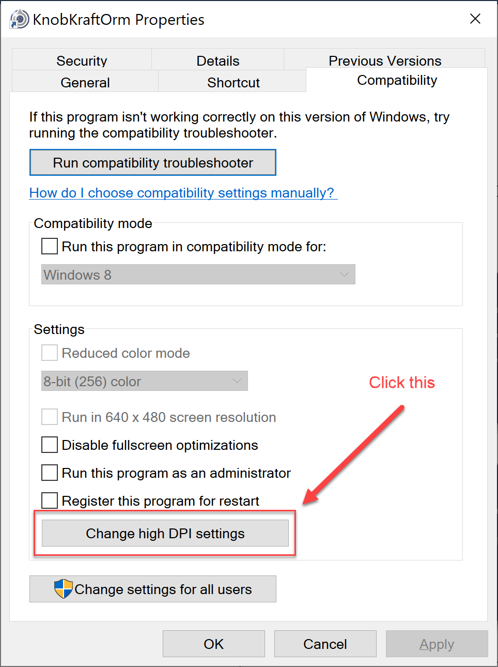Click the shield icon on all users button
Image resolution: width=498 pixels, height=667 pixels.
coord(63,589)
